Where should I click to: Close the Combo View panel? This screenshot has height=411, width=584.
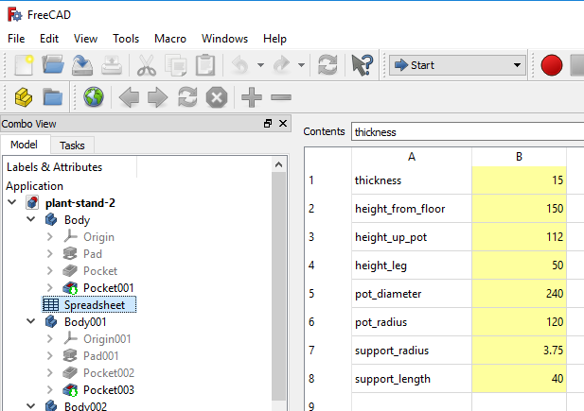pyautogui.click(x=283, y=123)
